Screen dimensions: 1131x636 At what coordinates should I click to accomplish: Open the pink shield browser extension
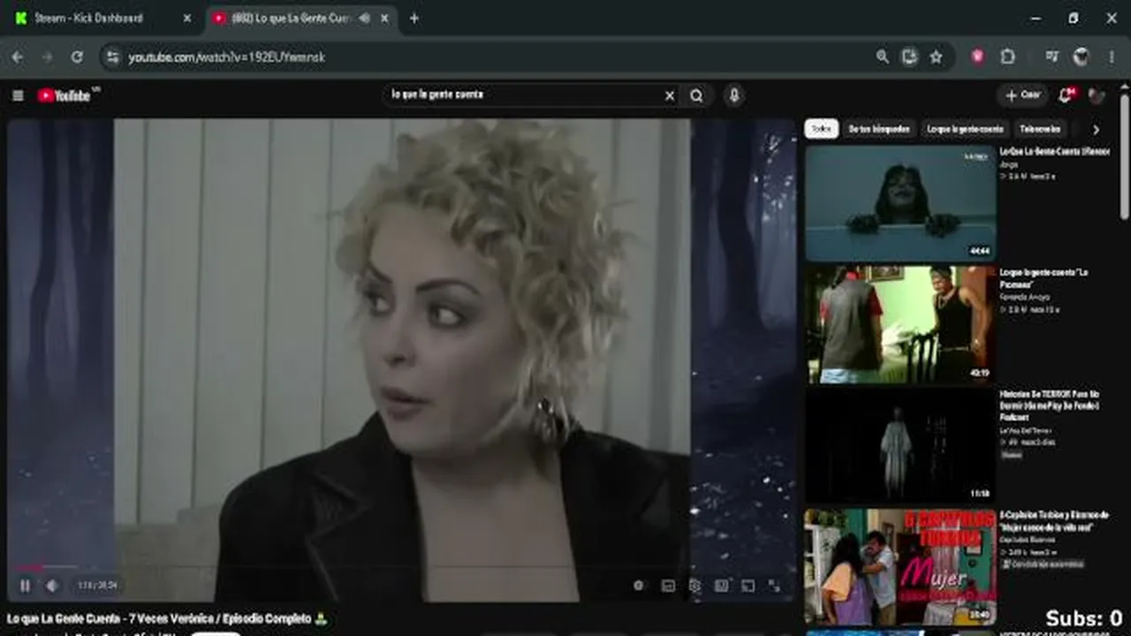click(978, 57)
